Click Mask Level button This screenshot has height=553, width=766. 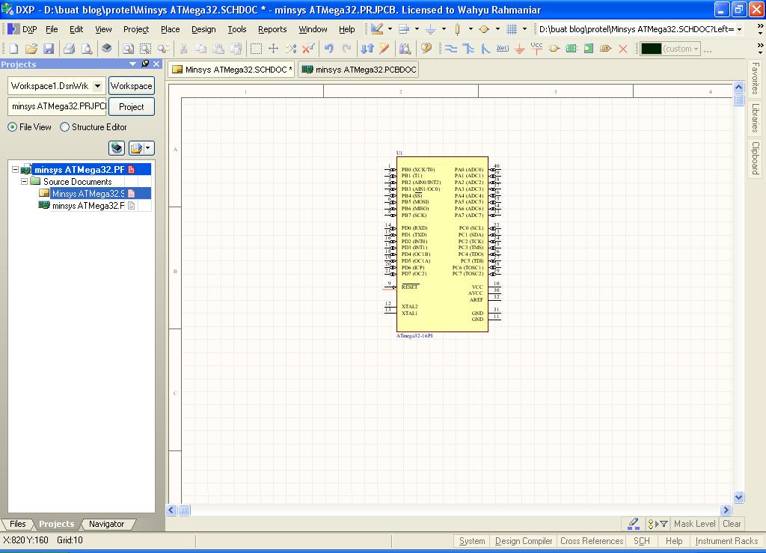click(x=695, y=524)
